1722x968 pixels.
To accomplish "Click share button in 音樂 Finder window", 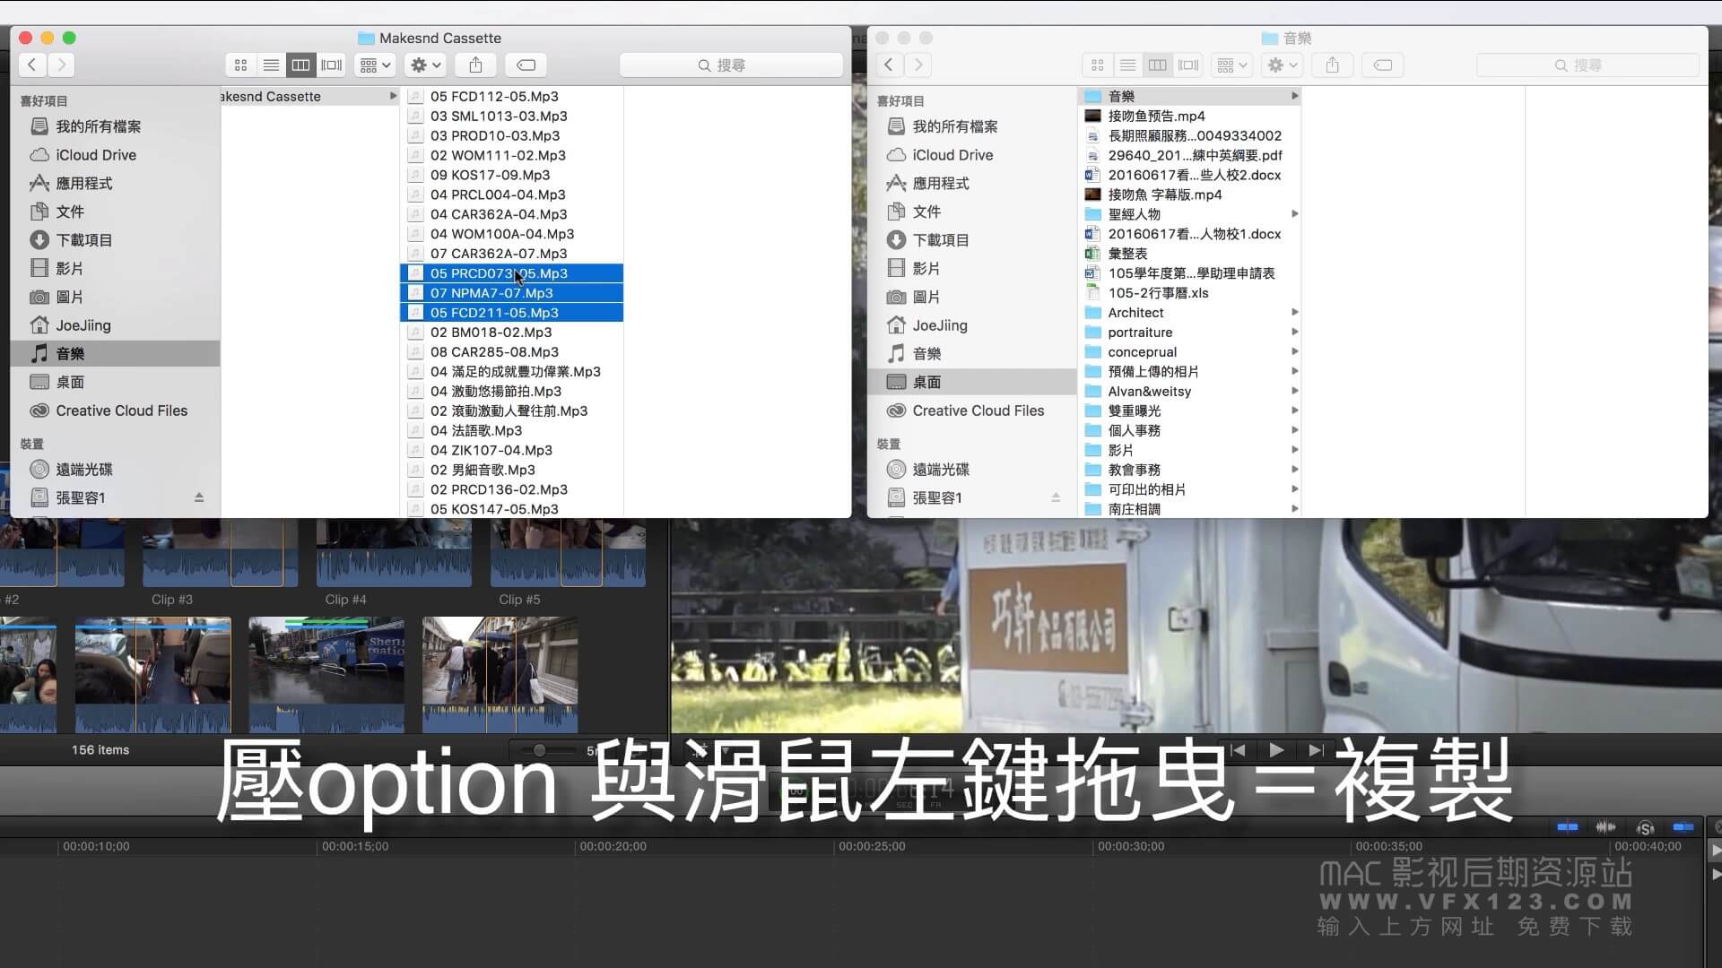I will 1333,65.
